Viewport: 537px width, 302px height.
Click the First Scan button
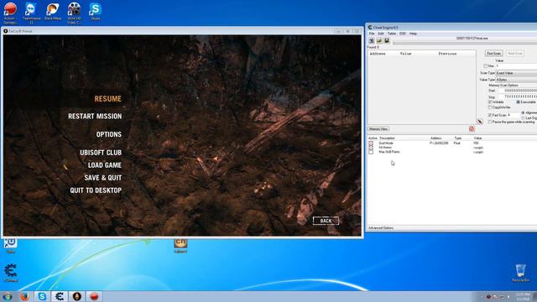494,54
